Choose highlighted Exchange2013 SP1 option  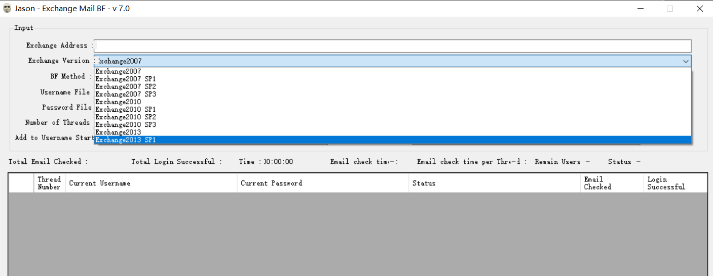pyautogui.click(x=393, y=140)
